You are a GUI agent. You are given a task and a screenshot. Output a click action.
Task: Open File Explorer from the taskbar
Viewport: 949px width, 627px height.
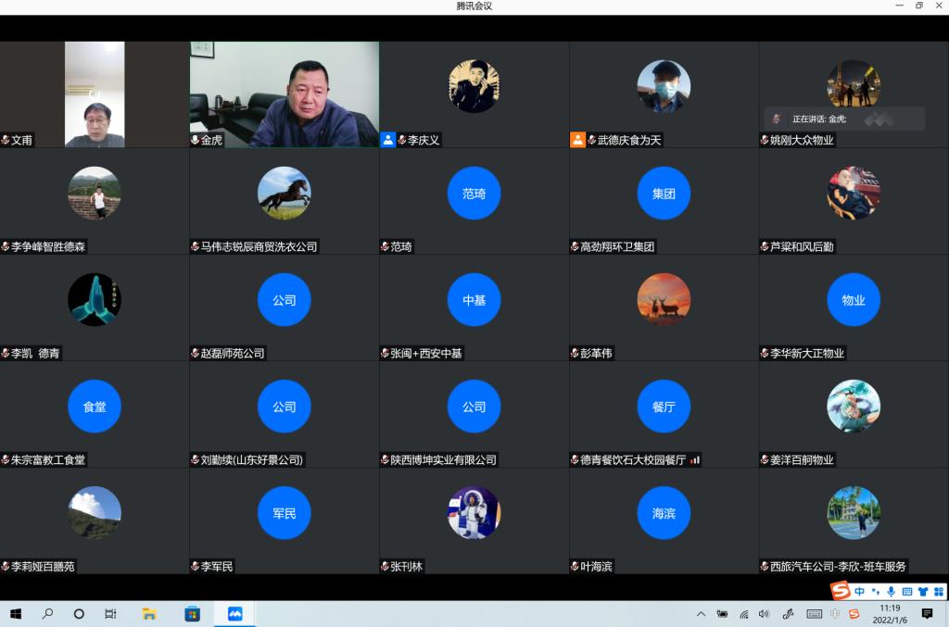148,614
